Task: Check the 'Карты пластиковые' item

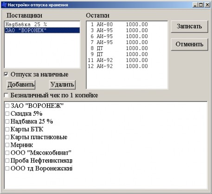Action: 7,137
